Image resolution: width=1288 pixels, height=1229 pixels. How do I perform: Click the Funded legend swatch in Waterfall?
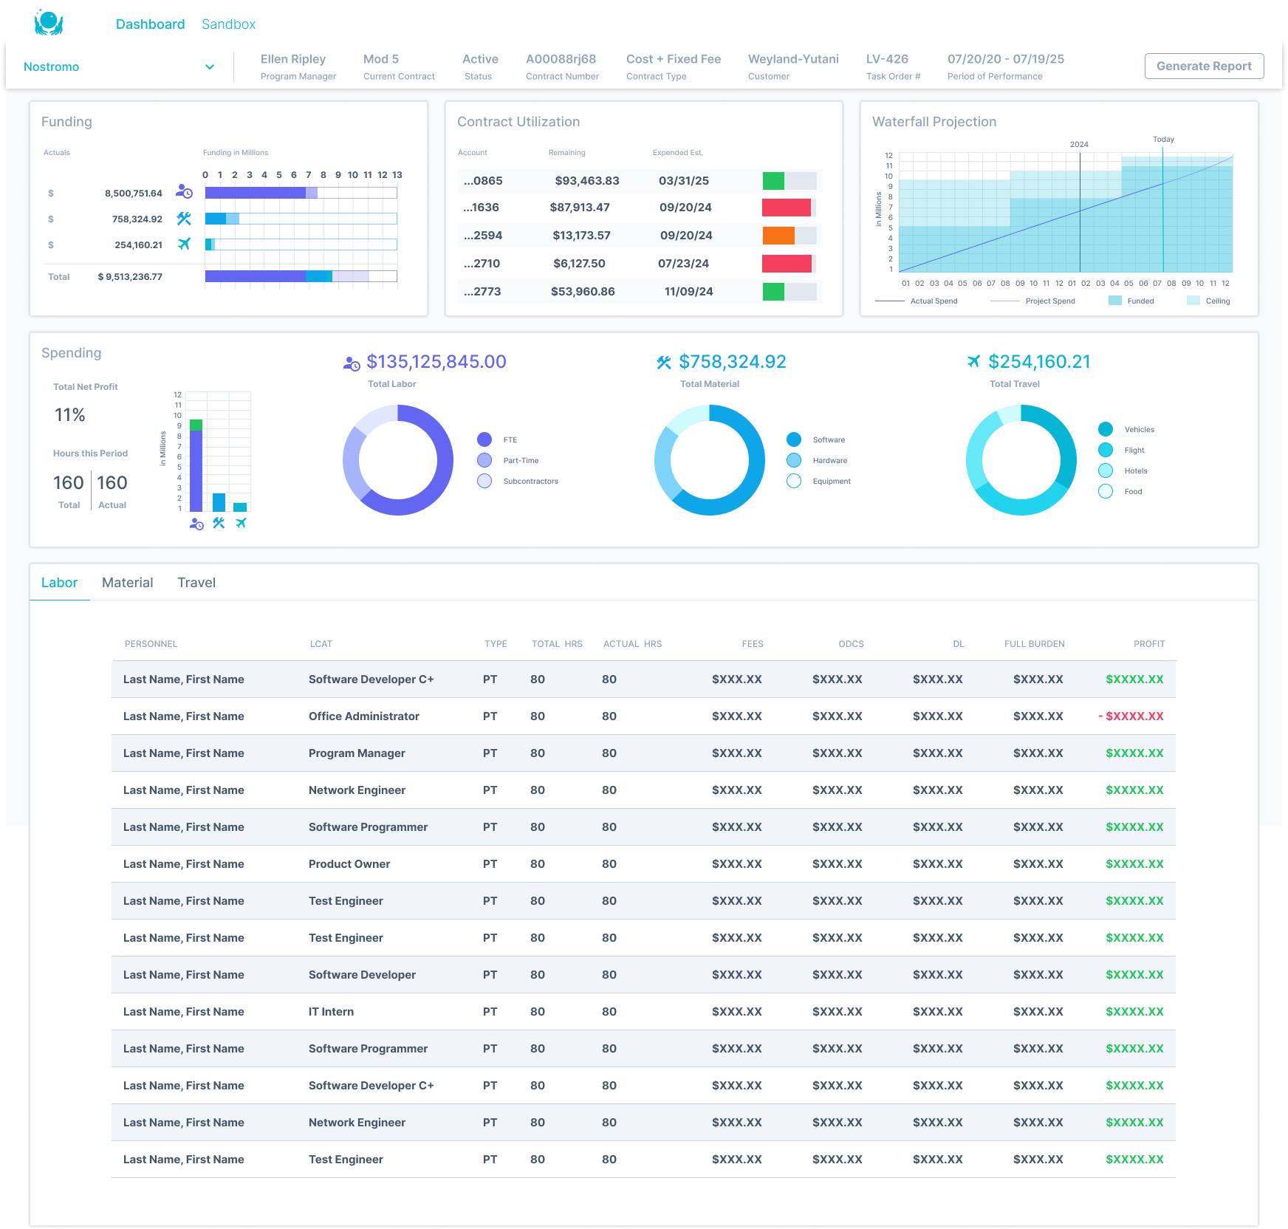click(x=1115, y=301)
